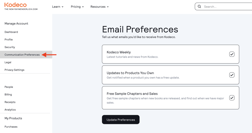The width and height of the screenshot is (252, 133).
Task: Go to the Profile page
Action: [8, 39]
